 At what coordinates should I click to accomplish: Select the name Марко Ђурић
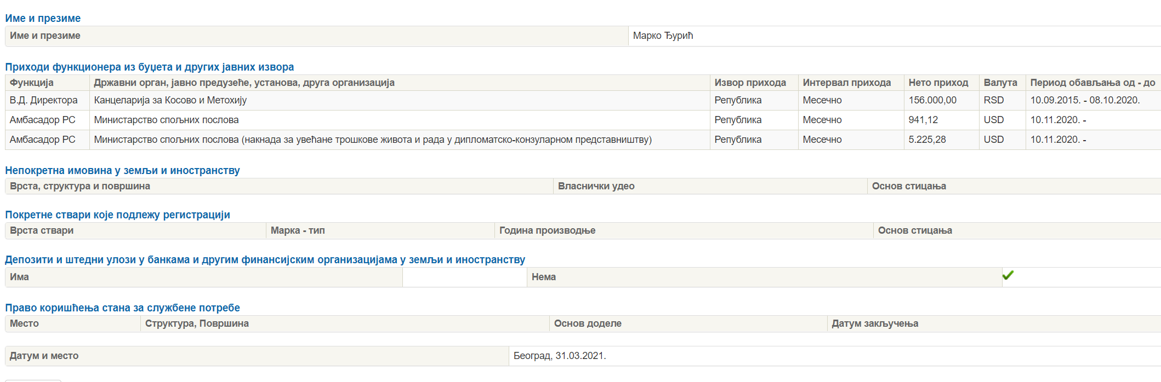click(x=663, y=36)
